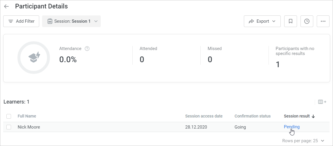Click the back arrow icon
Screen dimensions: 333x146
(6, 6)
